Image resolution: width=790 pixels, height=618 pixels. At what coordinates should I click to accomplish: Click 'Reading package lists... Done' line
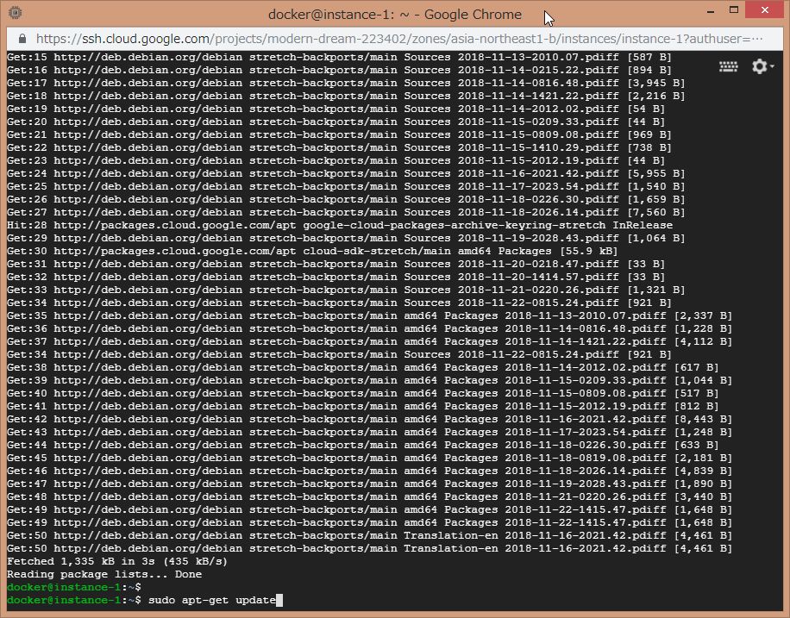pyautogui.click(x=104, y=574)
